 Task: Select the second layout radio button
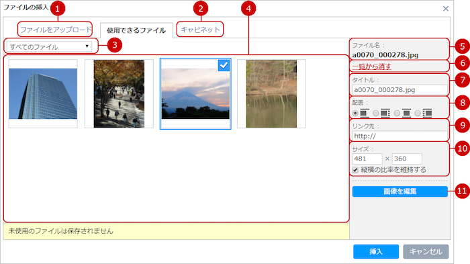(x=376, y=113)
